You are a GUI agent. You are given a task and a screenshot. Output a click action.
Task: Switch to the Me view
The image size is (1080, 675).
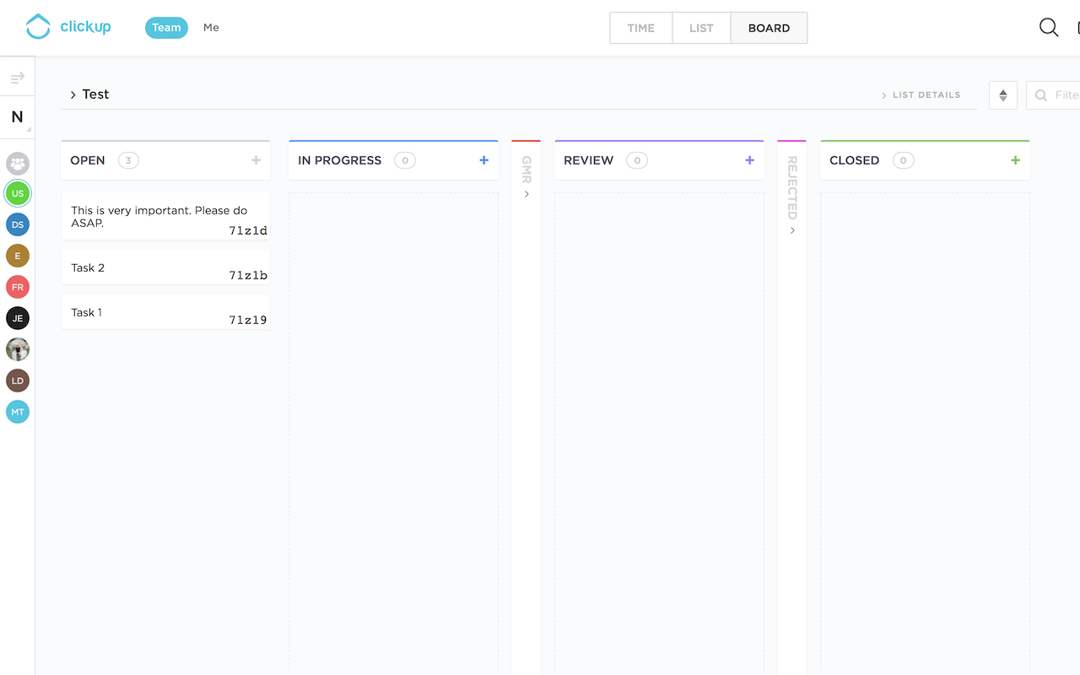[x=211, y=28]
